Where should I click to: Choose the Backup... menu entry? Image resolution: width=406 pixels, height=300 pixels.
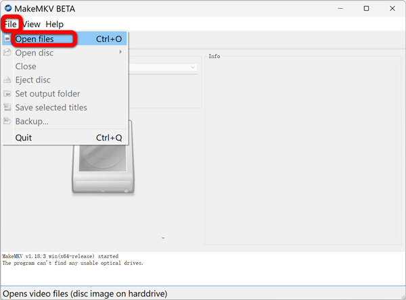pyautogui.click(x=64, y=121)
